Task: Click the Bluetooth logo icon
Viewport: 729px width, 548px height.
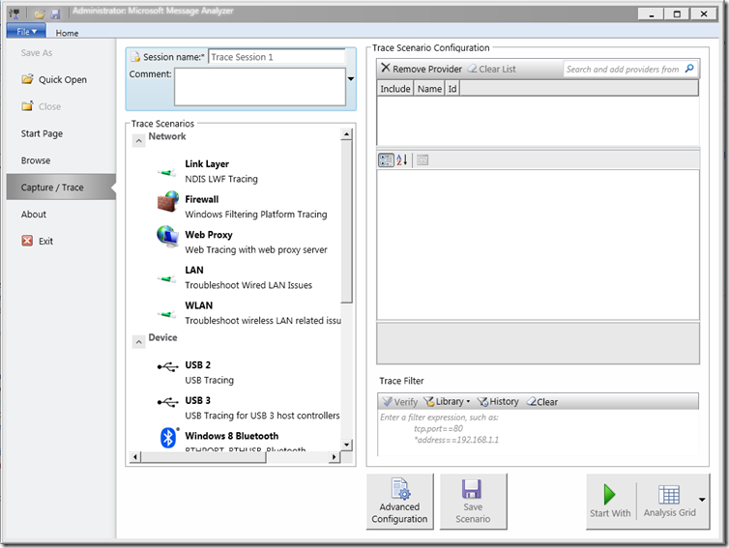Action: [168, 437]
